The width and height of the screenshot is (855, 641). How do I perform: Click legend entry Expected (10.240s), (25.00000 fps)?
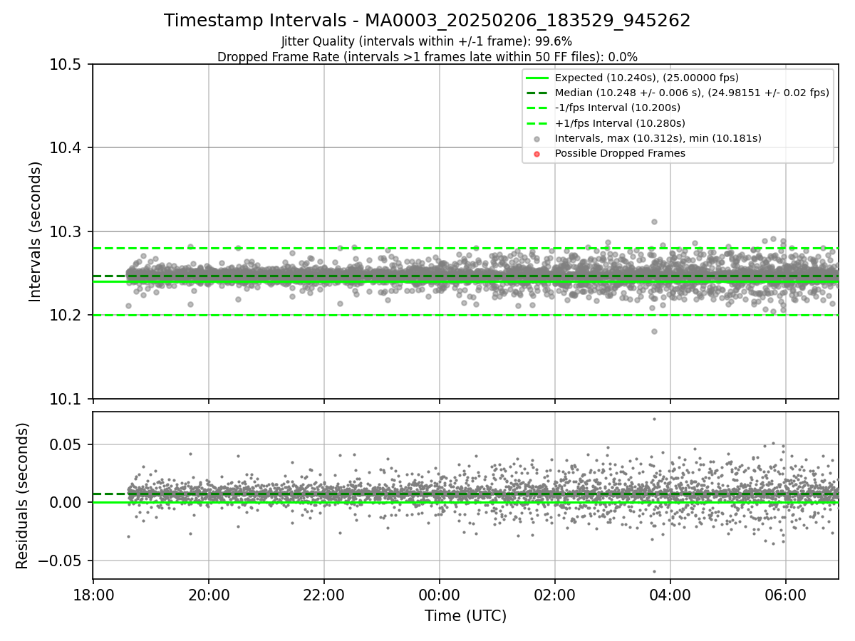point(646,78)
